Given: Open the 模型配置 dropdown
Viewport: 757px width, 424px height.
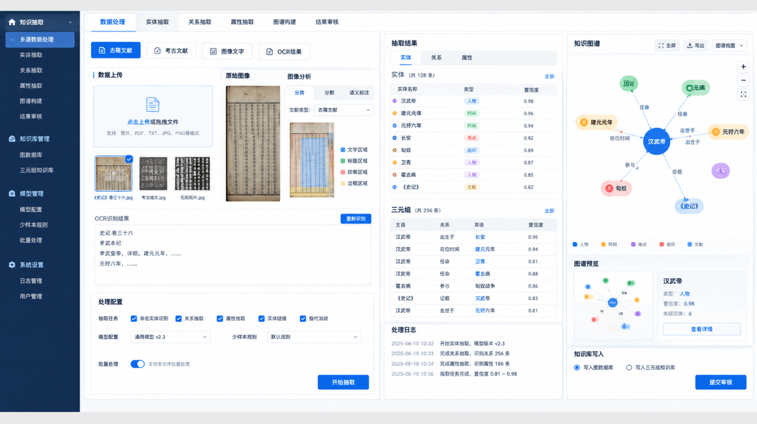Looking at the screenshot, I should (170, 337).
